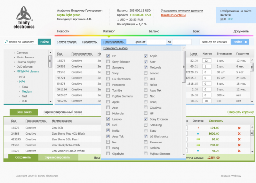256x183 pixels.
Task: Open Каталог in main navigation
Action: tap(109, 31)
